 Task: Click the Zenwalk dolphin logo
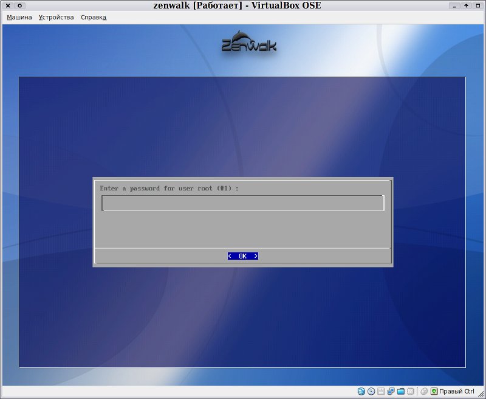point(249,41)
